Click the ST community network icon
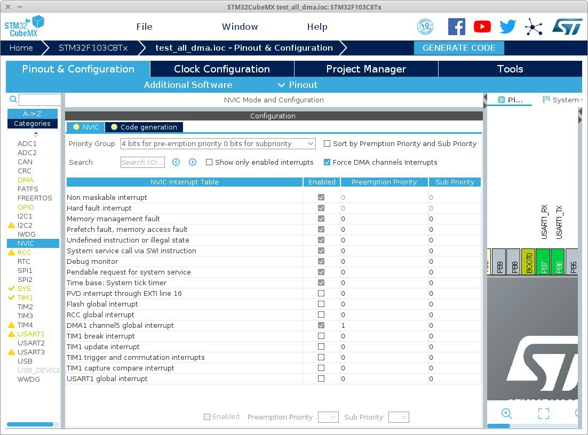Screen dimensions: 588x435 pos(533,27)
